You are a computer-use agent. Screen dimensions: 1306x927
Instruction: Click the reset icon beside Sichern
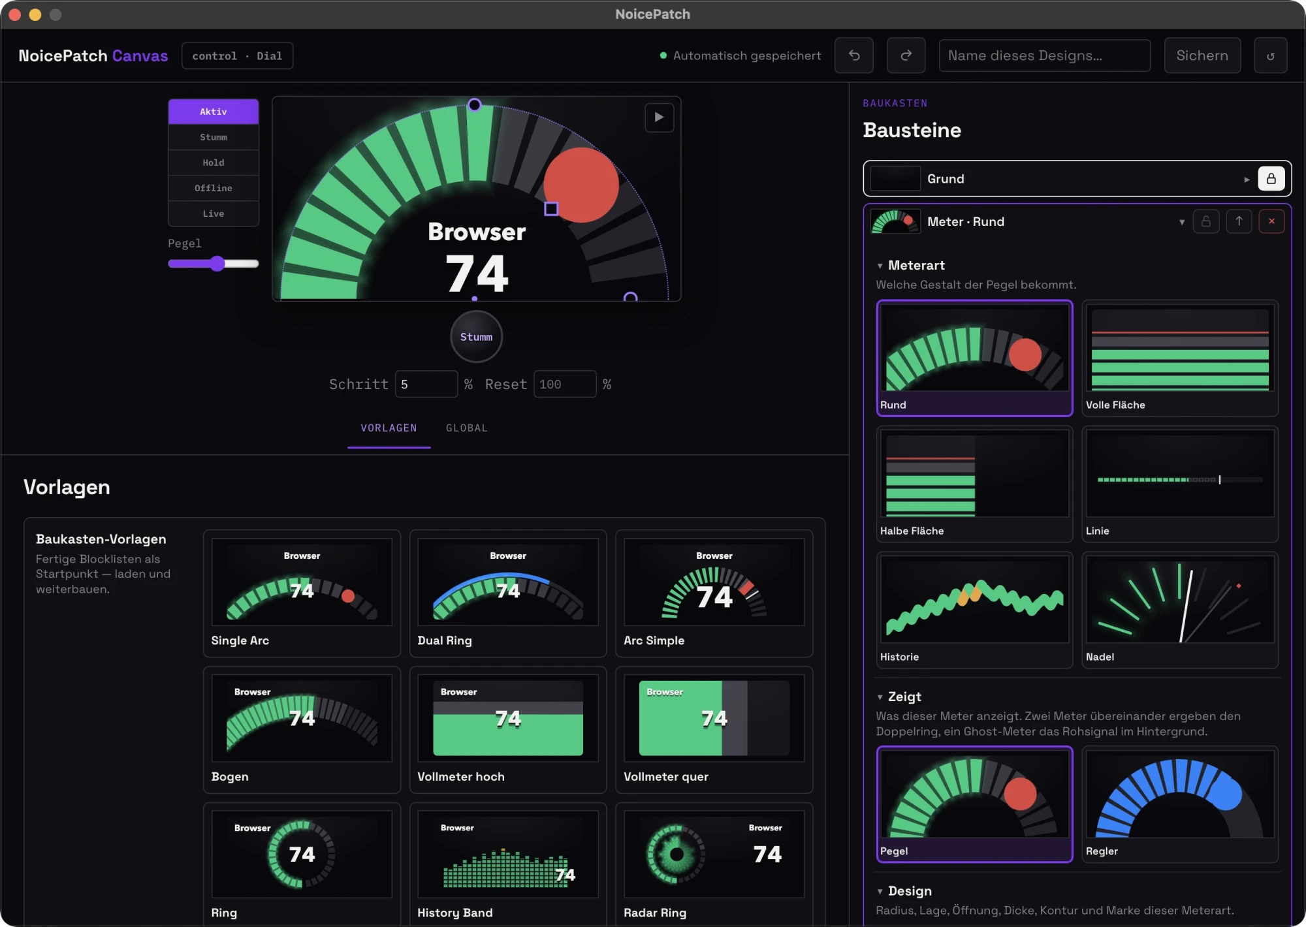[1270, 55]
